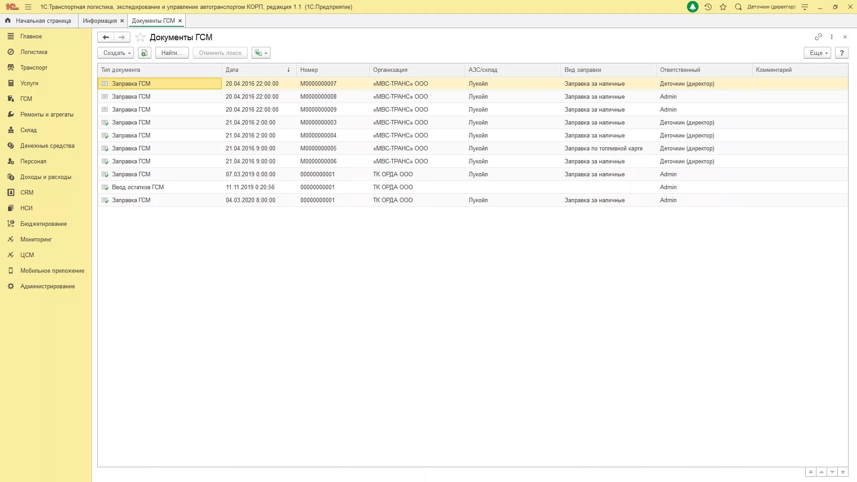
Task: Click the Найти... button
Action: pos(172,53)
